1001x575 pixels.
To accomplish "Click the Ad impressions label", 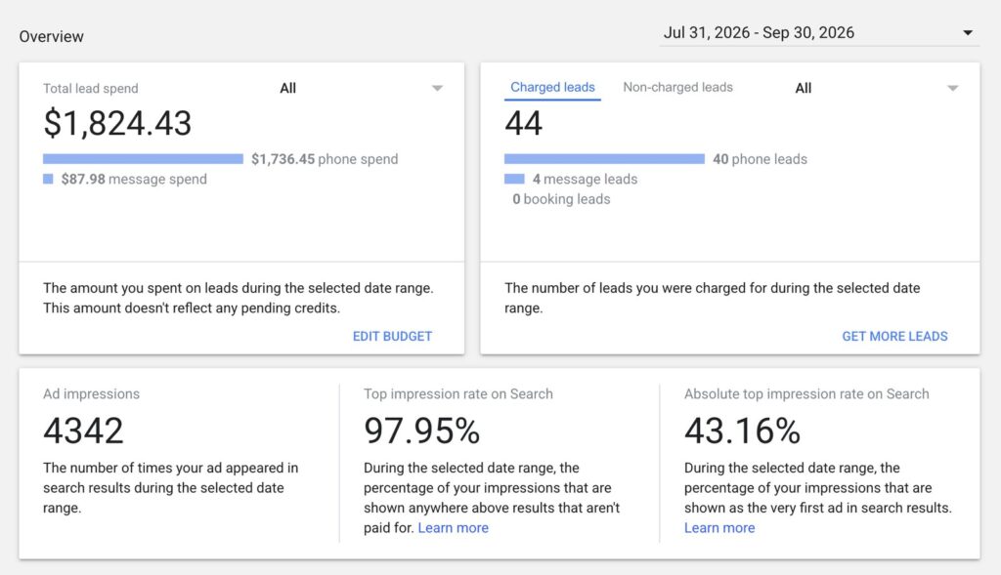I will [91, 394].
